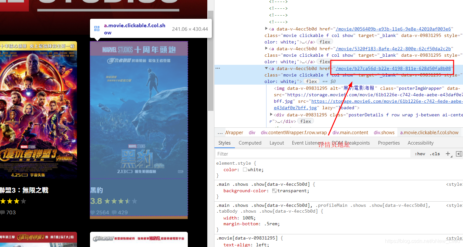The width and height of the screenshot is (463, 247).
Task: Click the white color swatch in element.style
Action: point(245,170)
